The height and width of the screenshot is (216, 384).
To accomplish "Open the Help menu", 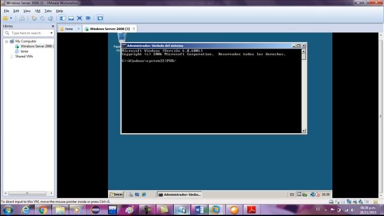I will coord(59,11).
